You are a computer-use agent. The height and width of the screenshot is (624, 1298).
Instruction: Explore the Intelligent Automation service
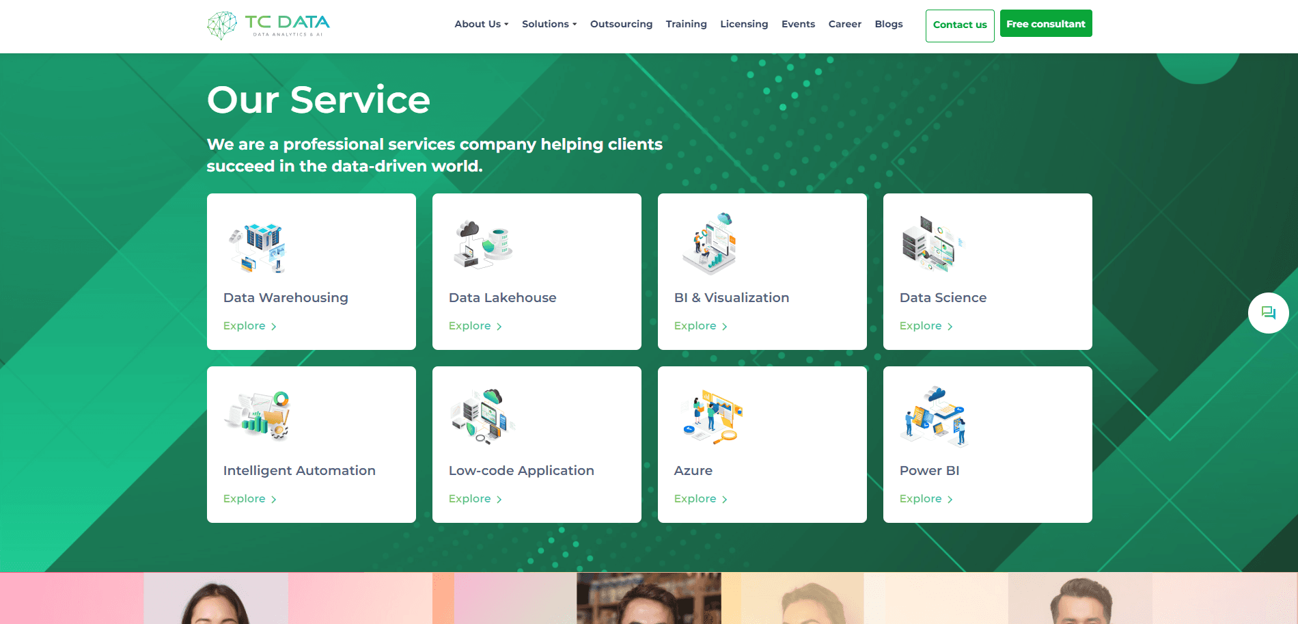pyautogui.click(x=249, y=499)
